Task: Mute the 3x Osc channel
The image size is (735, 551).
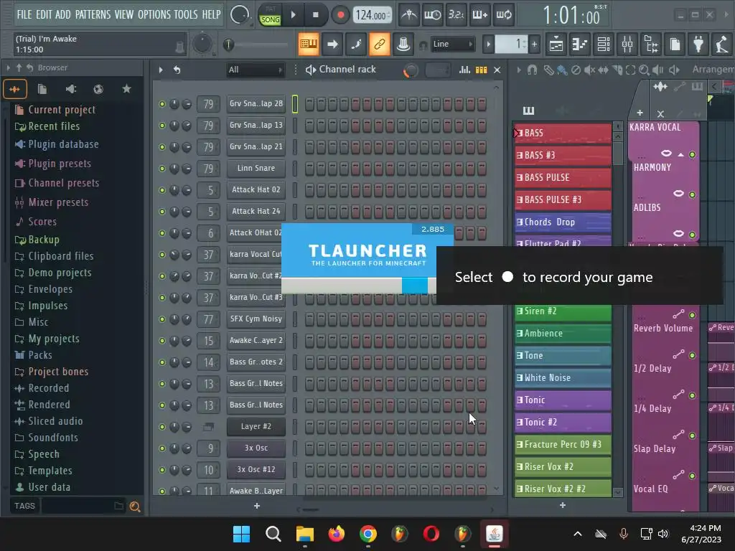Action: [162, 448]
